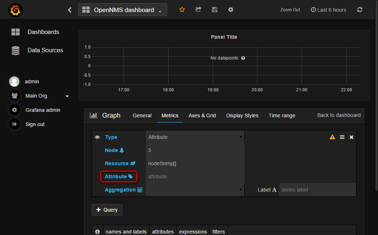Click the Zoom Out button
This screenshot has width=378, height=235.
click(290, 10)
